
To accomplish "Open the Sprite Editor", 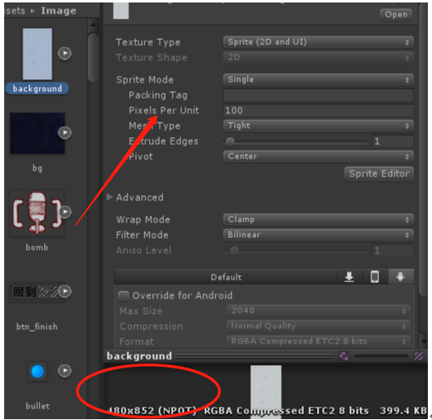I will pyautogui.click(x=379, y=174).
